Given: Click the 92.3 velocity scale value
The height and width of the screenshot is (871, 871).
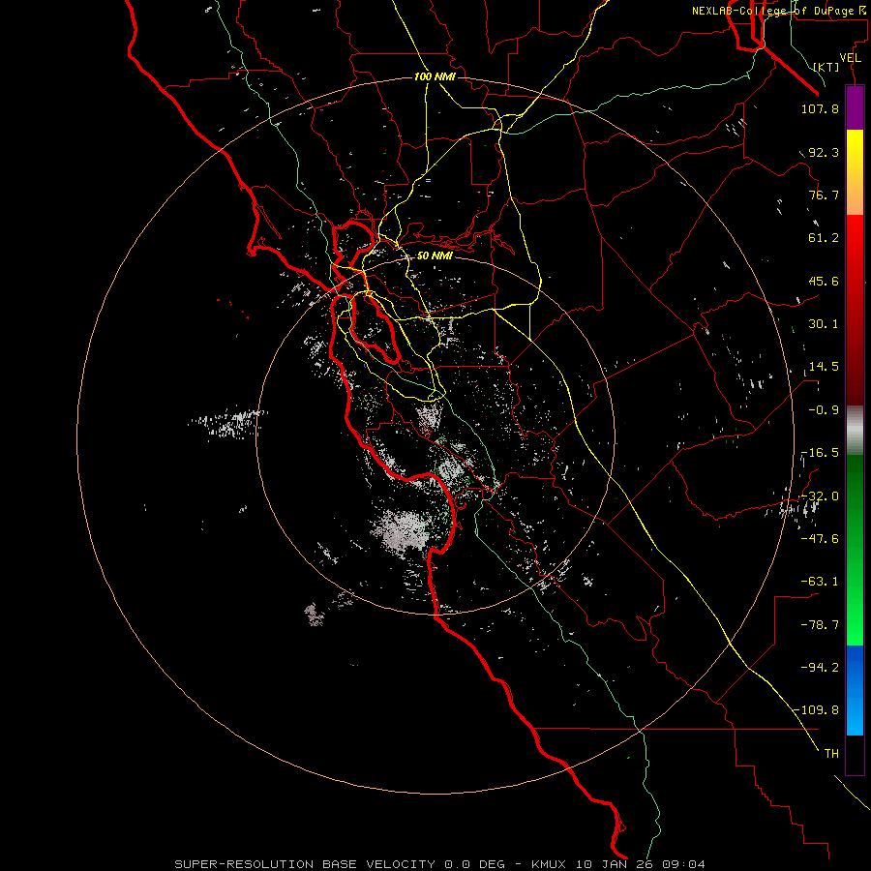Looking at the screenshot, I should pyautogui.click(x=824, y=152).
